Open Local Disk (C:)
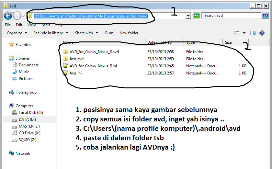This screenshot has width=272, height=169. 31,113
